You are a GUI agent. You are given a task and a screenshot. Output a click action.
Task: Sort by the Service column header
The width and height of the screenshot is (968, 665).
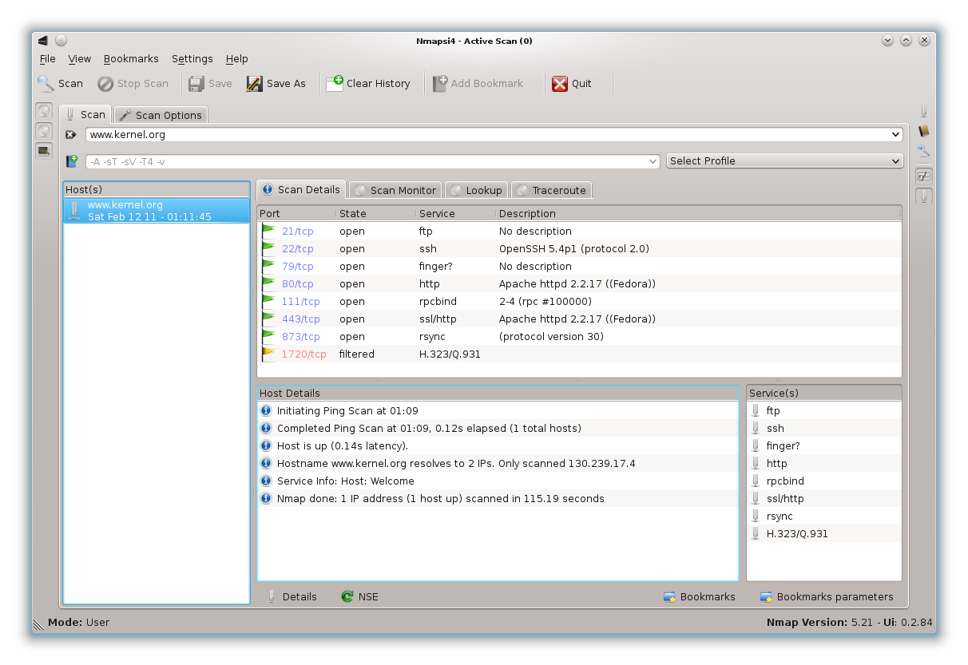tap(455, 213)
